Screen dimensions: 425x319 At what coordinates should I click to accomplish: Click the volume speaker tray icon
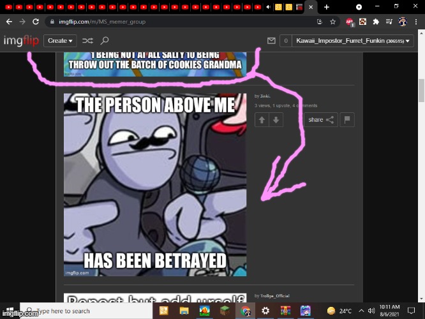pyautogui.click(x=371, y=311)
